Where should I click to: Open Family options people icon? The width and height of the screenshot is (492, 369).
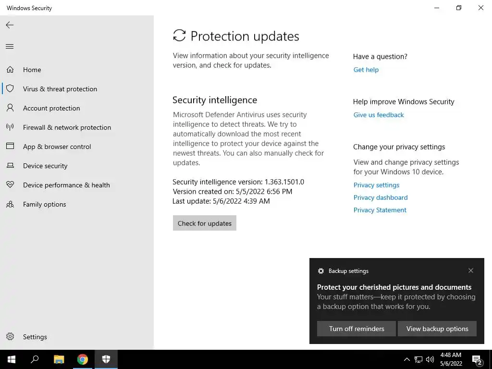[10, 204]
